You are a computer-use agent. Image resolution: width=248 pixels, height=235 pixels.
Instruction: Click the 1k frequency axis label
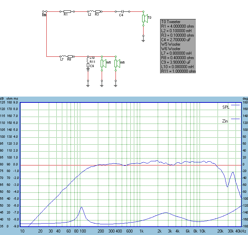(x=141, y=231)
